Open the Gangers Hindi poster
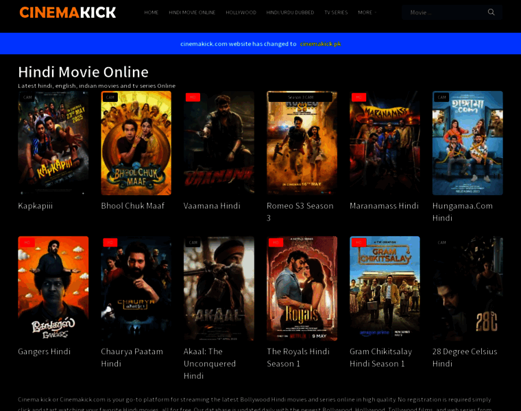The image size is (521, 411). point(53,288)
